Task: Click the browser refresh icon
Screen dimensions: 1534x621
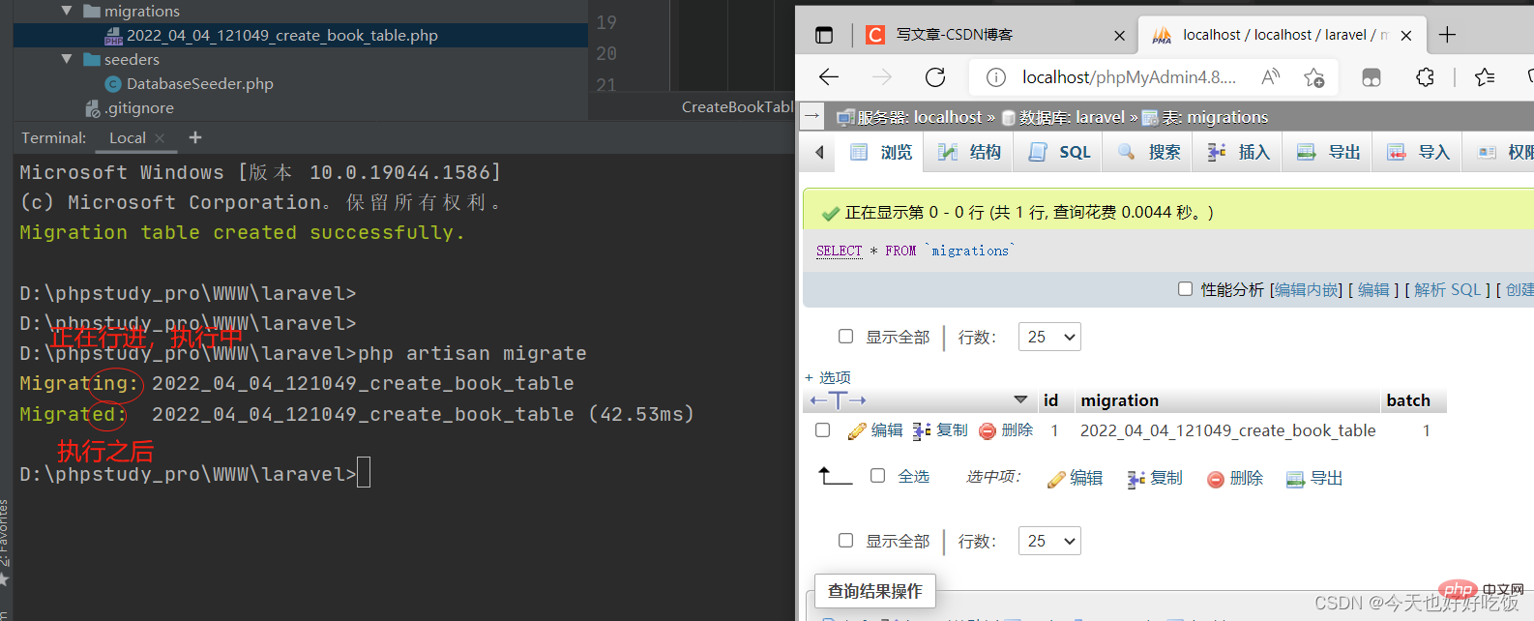Action: tap(935, 77)
